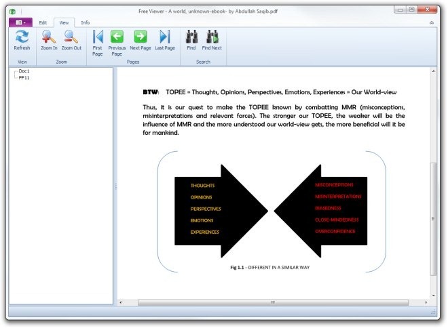The width and height of the screenshot is (448, 328).
Task: Click the bold 'BTW:' text
Action: [x=151, y=92]
